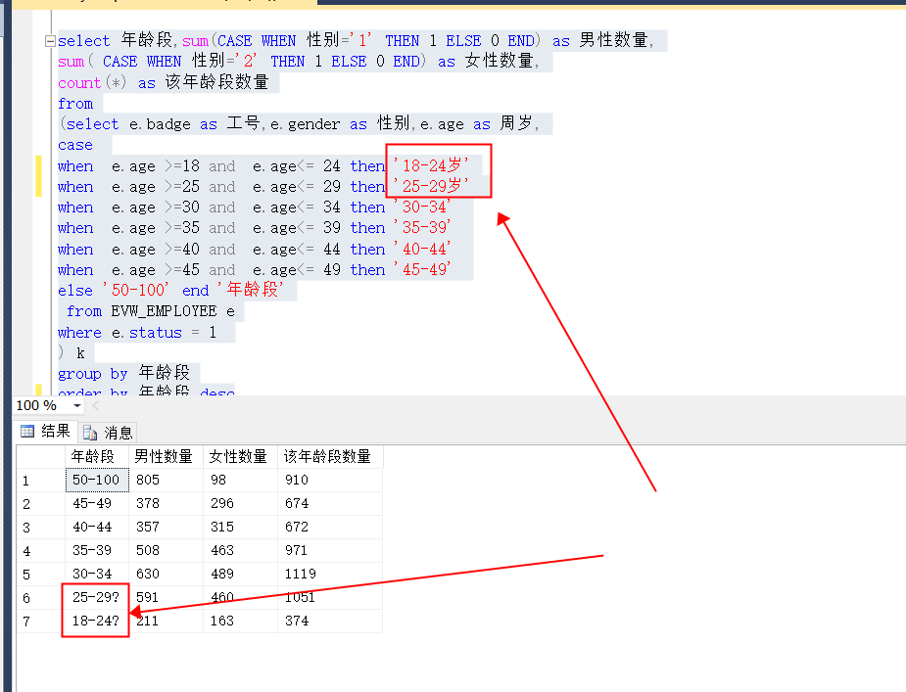Image resolution: width=906 pixels, height=692 pixels.
Task: Click the 672 total cell
Action: pyautogui.click(x=330, y=527)
